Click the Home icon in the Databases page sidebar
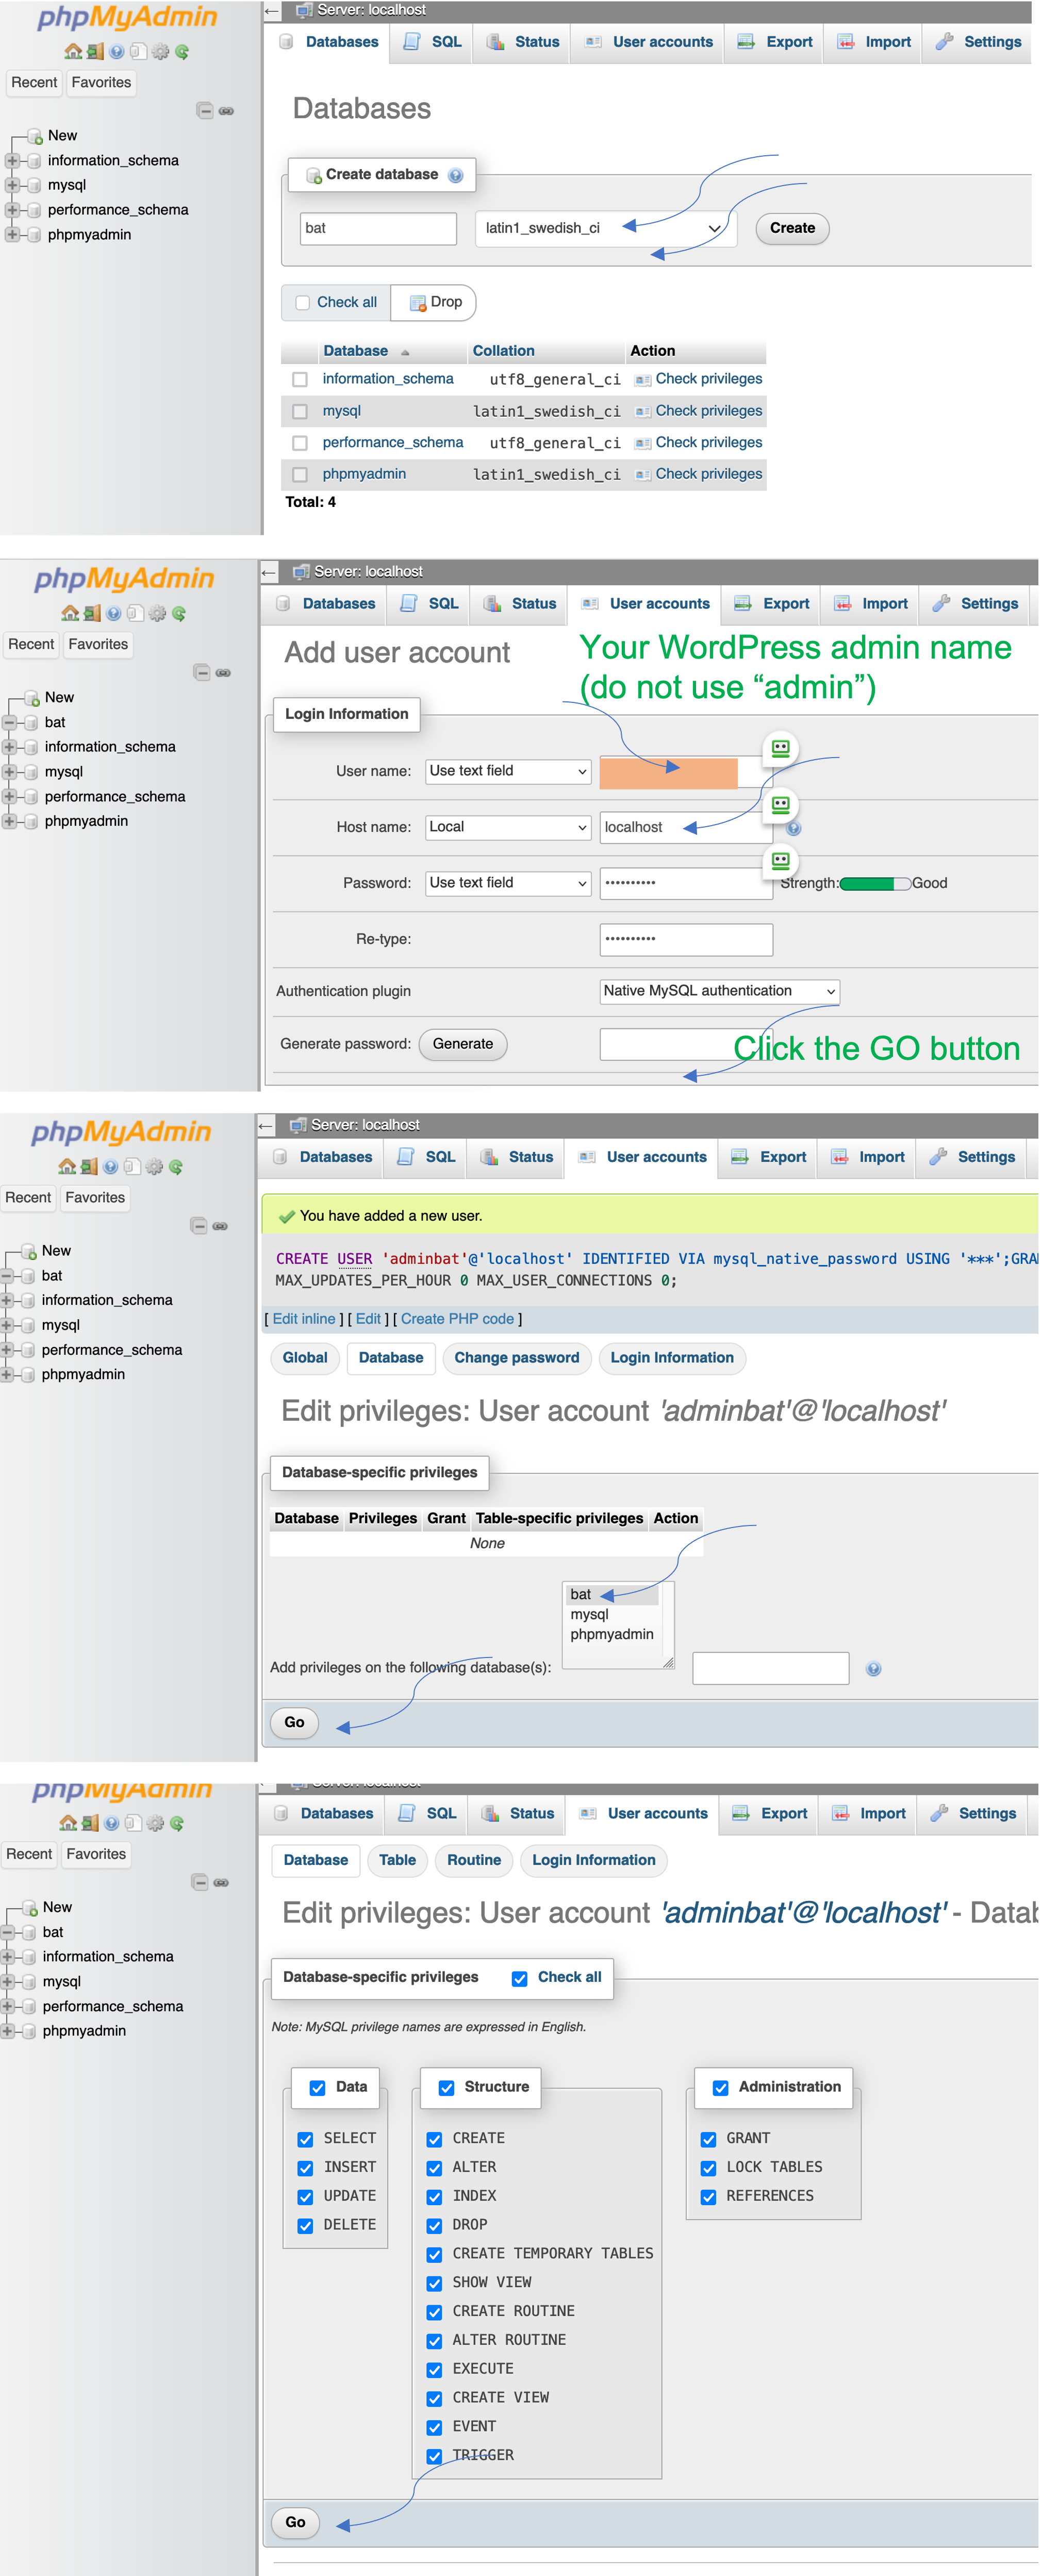1042x2576 pixels. 73,52
